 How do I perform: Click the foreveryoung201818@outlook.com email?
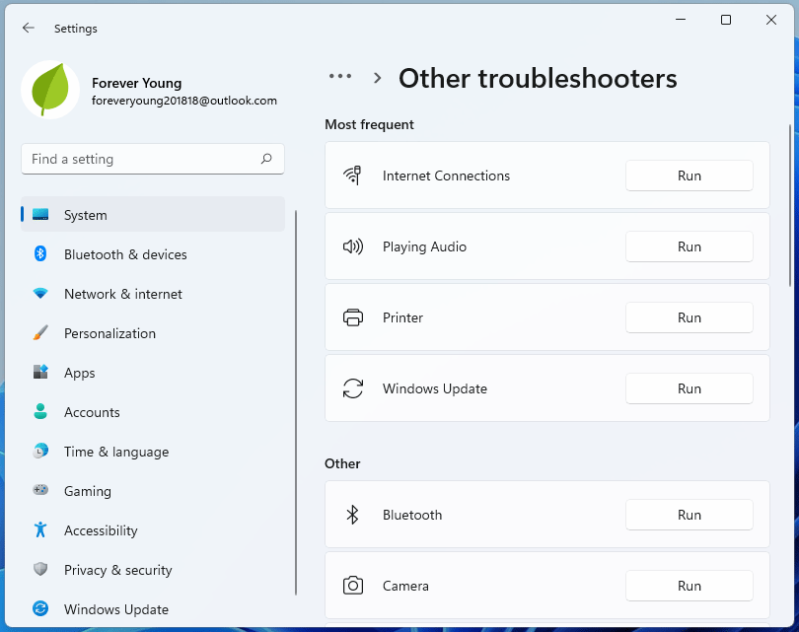(183, 101)
